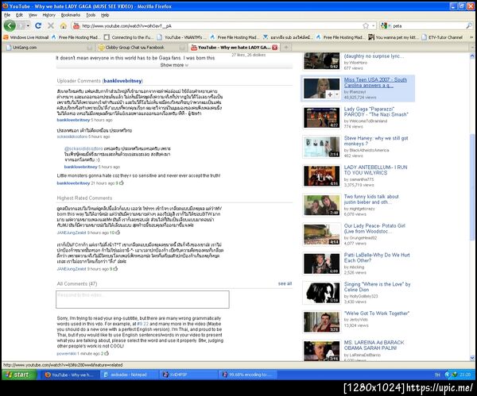Screen dimensions: 477x396
Task: Open the Edit menu
Action: click(19, 15)
